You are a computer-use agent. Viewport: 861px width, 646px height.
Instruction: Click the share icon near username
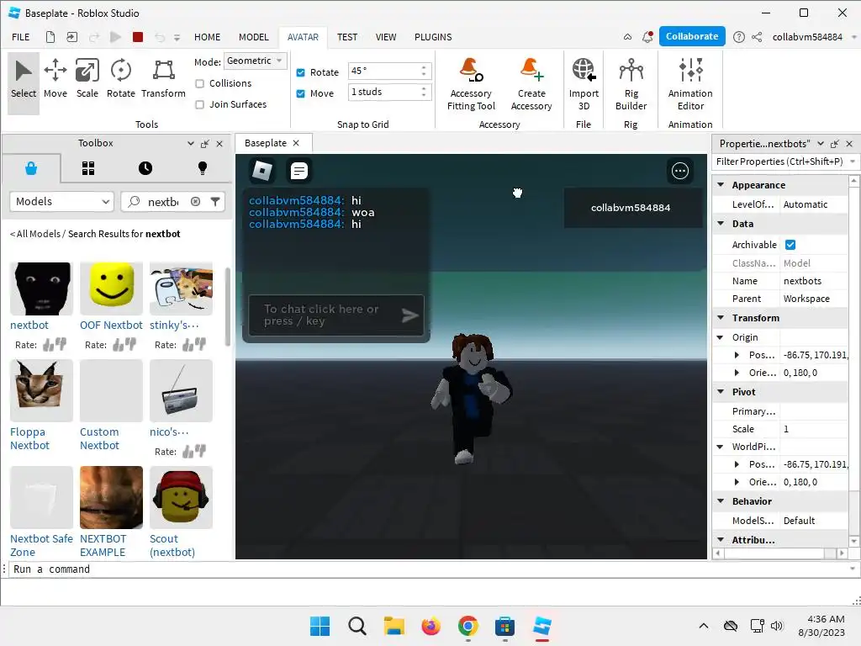click(x=757, y=37)
